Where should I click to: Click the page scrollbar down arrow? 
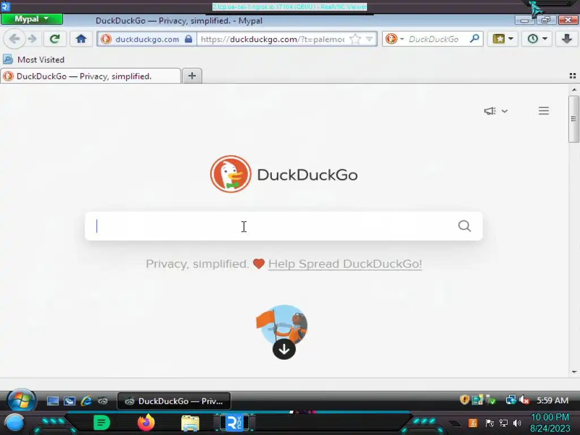click(574, 372)
